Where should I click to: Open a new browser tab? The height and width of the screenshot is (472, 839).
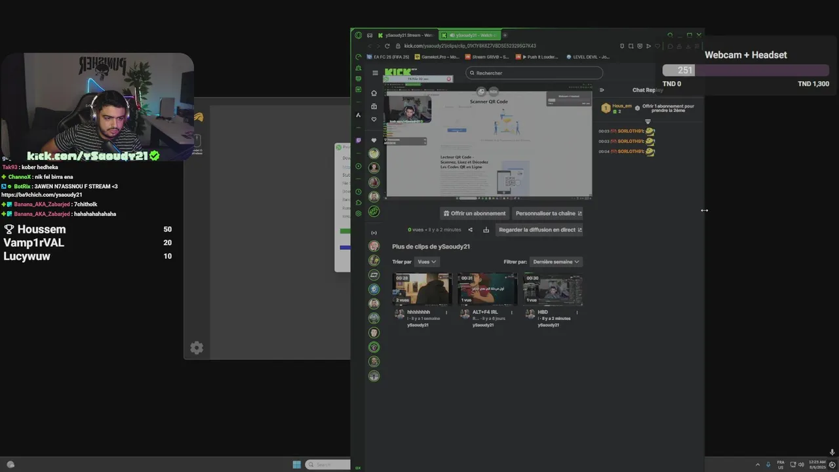click(x=505, y=35)
